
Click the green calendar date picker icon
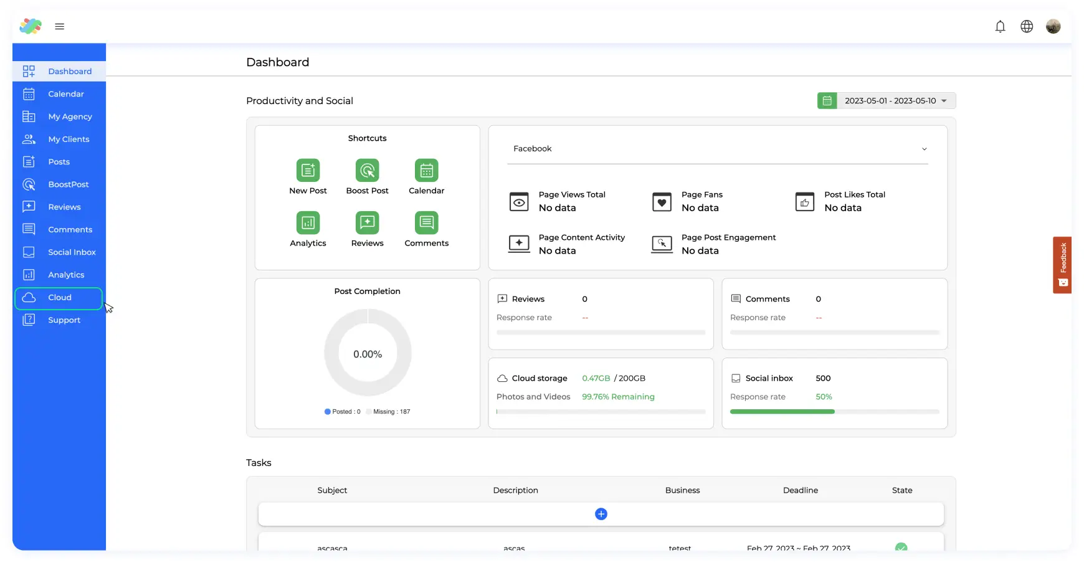tap(827, 101)
